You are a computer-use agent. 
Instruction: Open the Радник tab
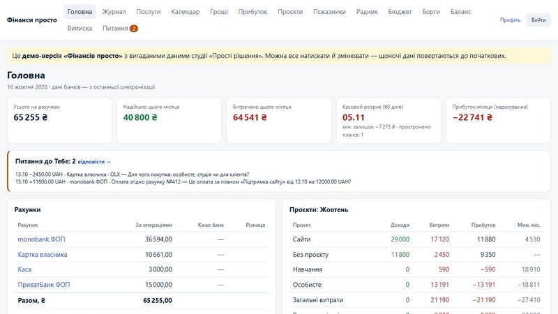367,12
